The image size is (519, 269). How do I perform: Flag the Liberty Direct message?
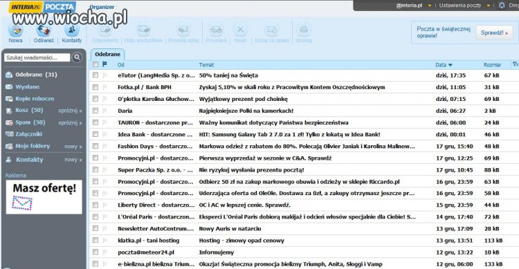pyautogui.click(x=104, y=205)
